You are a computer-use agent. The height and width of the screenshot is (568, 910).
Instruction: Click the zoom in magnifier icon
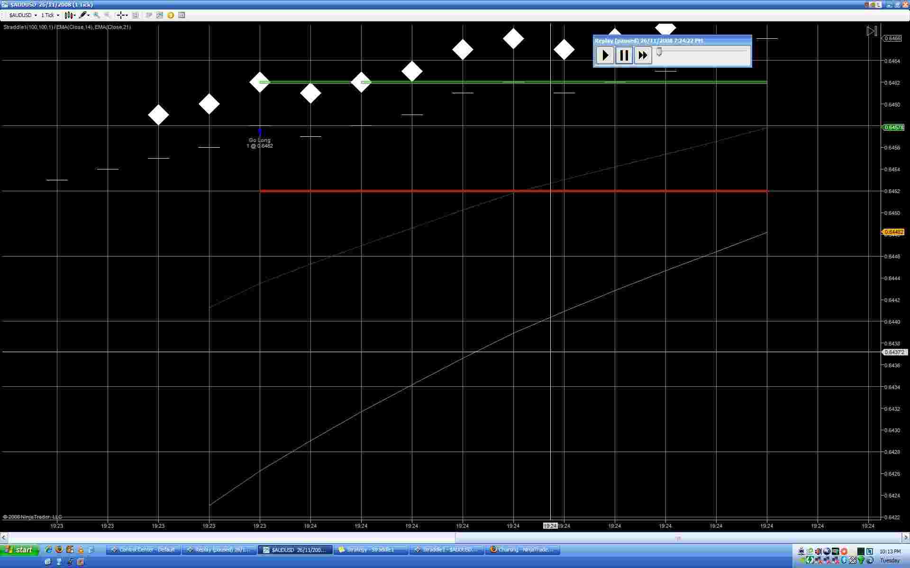[97, 15]
